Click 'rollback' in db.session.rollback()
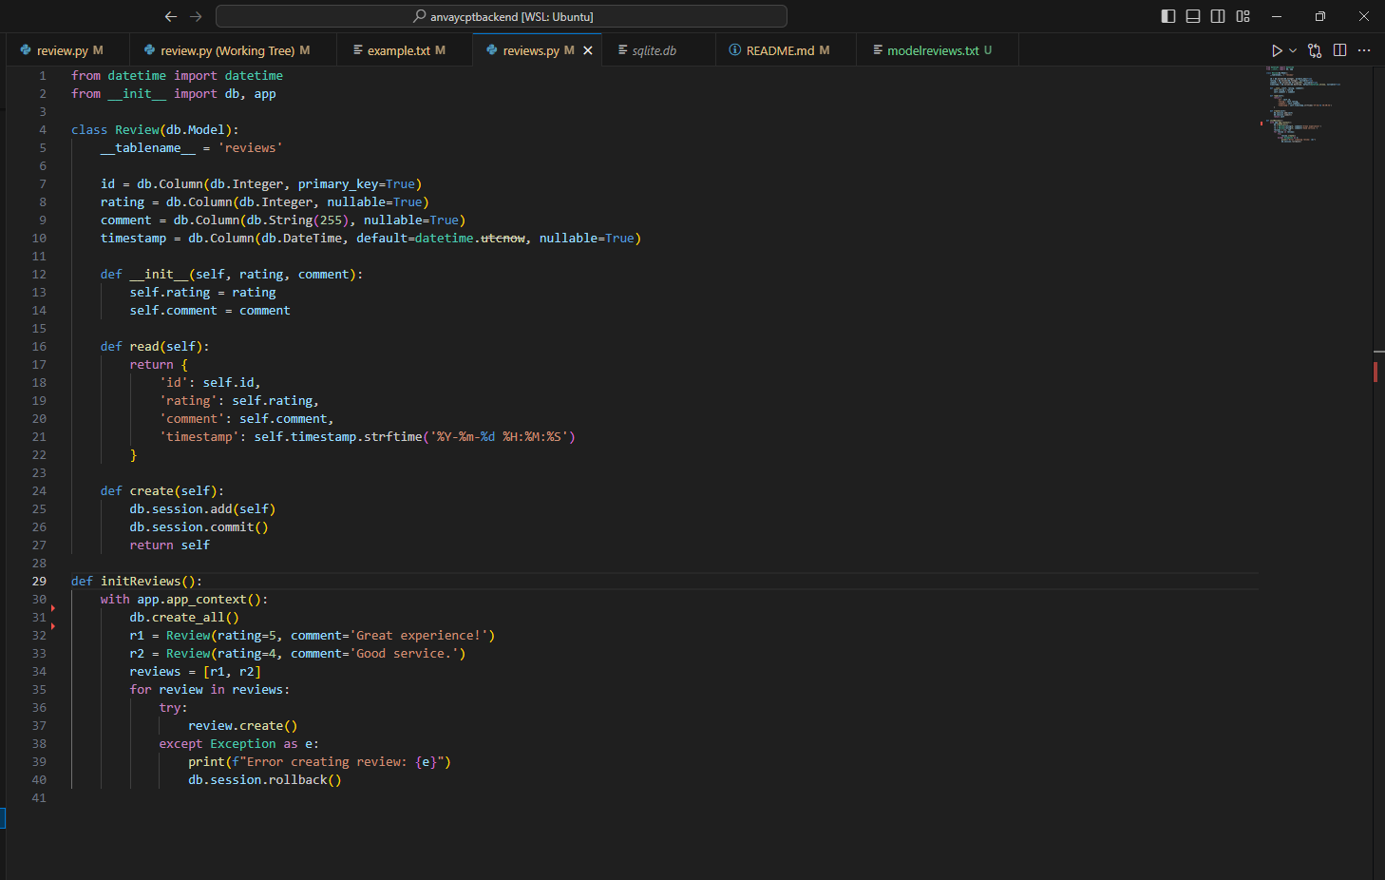This screenshot has height=880, width=1385. [297, 779]
